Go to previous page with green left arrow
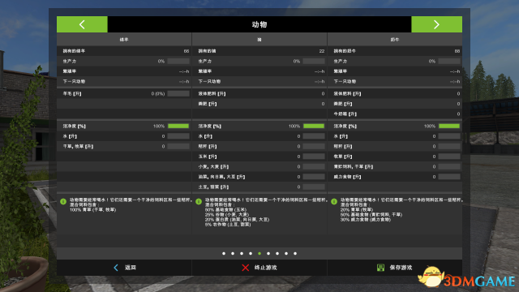519x292 pixels. (82, 24)
